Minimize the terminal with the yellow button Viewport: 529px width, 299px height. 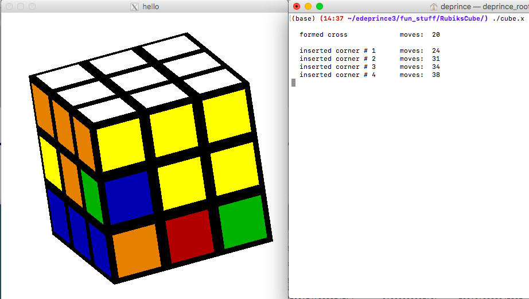coord(308,6)
